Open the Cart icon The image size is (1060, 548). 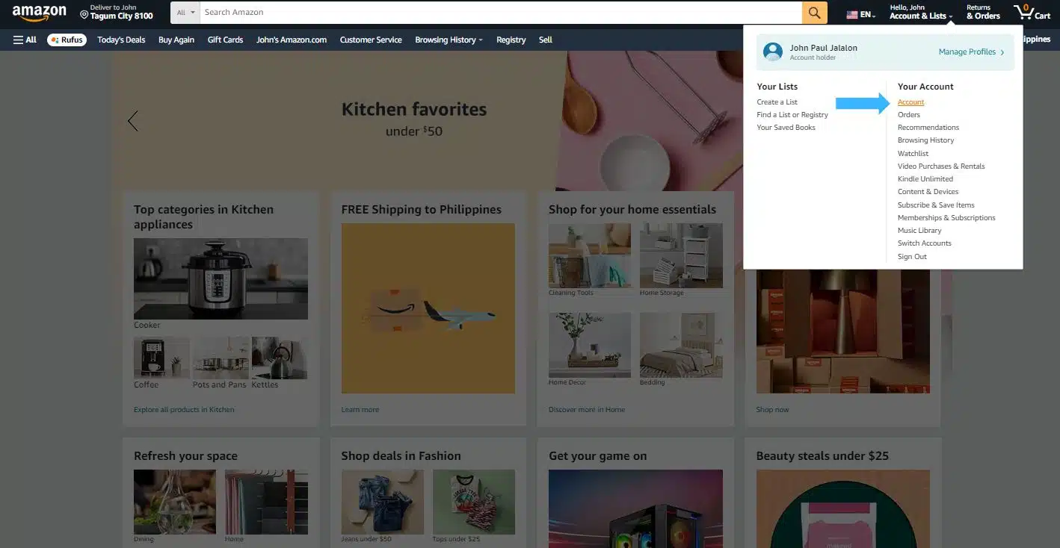(x=1032, y=13)
